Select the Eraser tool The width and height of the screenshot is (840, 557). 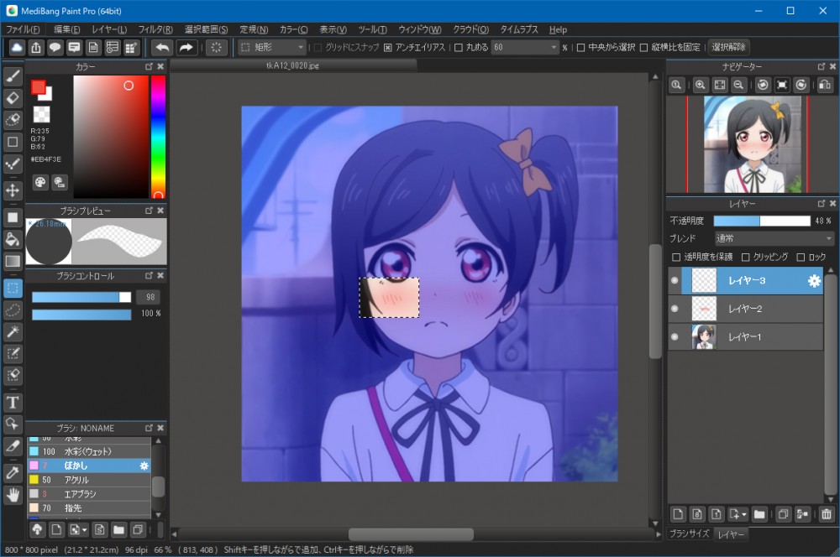pos(13,98)
